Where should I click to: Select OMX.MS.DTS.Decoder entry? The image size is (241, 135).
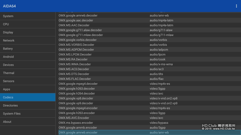coord(150,74)
